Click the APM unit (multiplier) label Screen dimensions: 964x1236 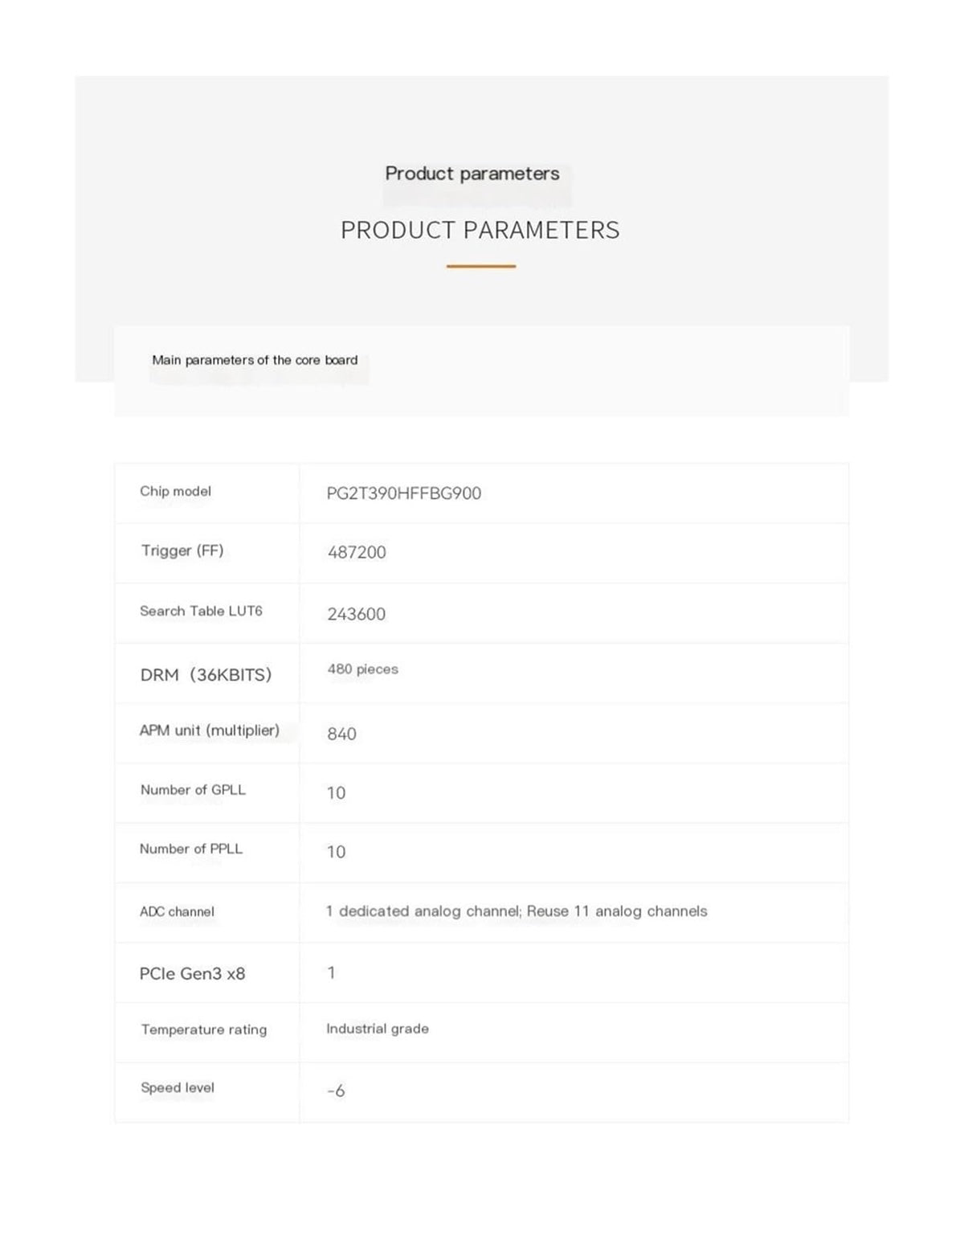click(210, 731)
